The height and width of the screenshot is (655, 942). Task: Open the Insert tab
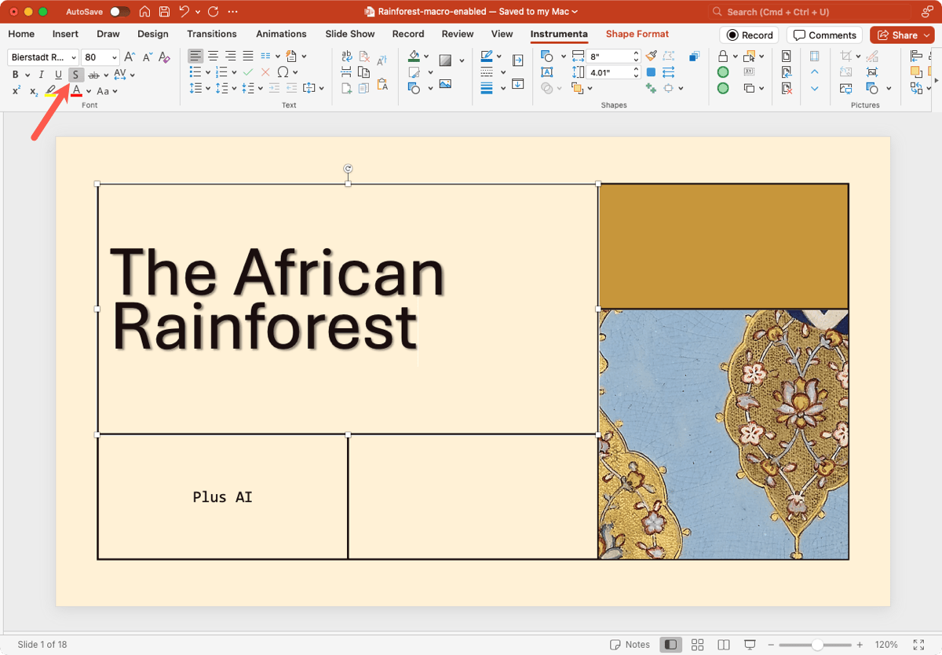65,34
